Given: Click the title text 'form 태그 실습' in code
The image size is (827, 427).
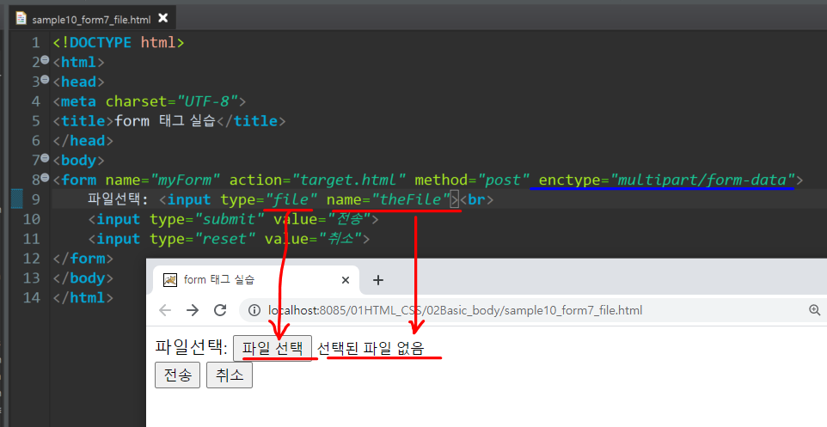Looking at the screenshot, I should click(x=164, y=121).
